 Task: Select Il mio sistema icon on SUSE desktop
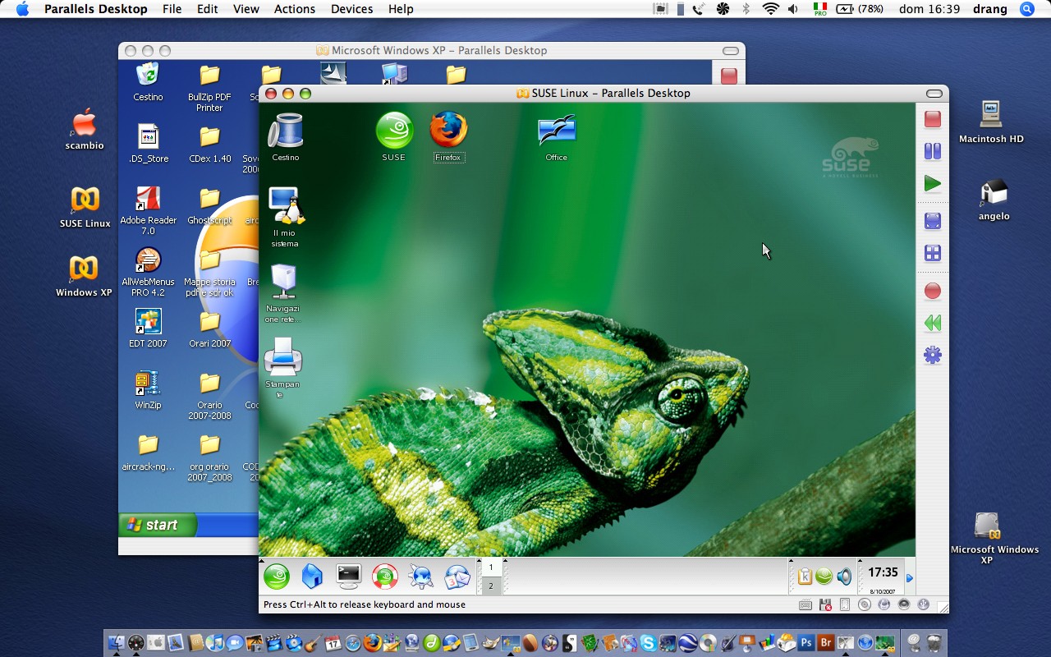coord(285,218)
